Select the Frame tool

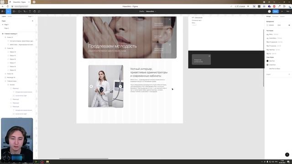(x=14, y=11)
